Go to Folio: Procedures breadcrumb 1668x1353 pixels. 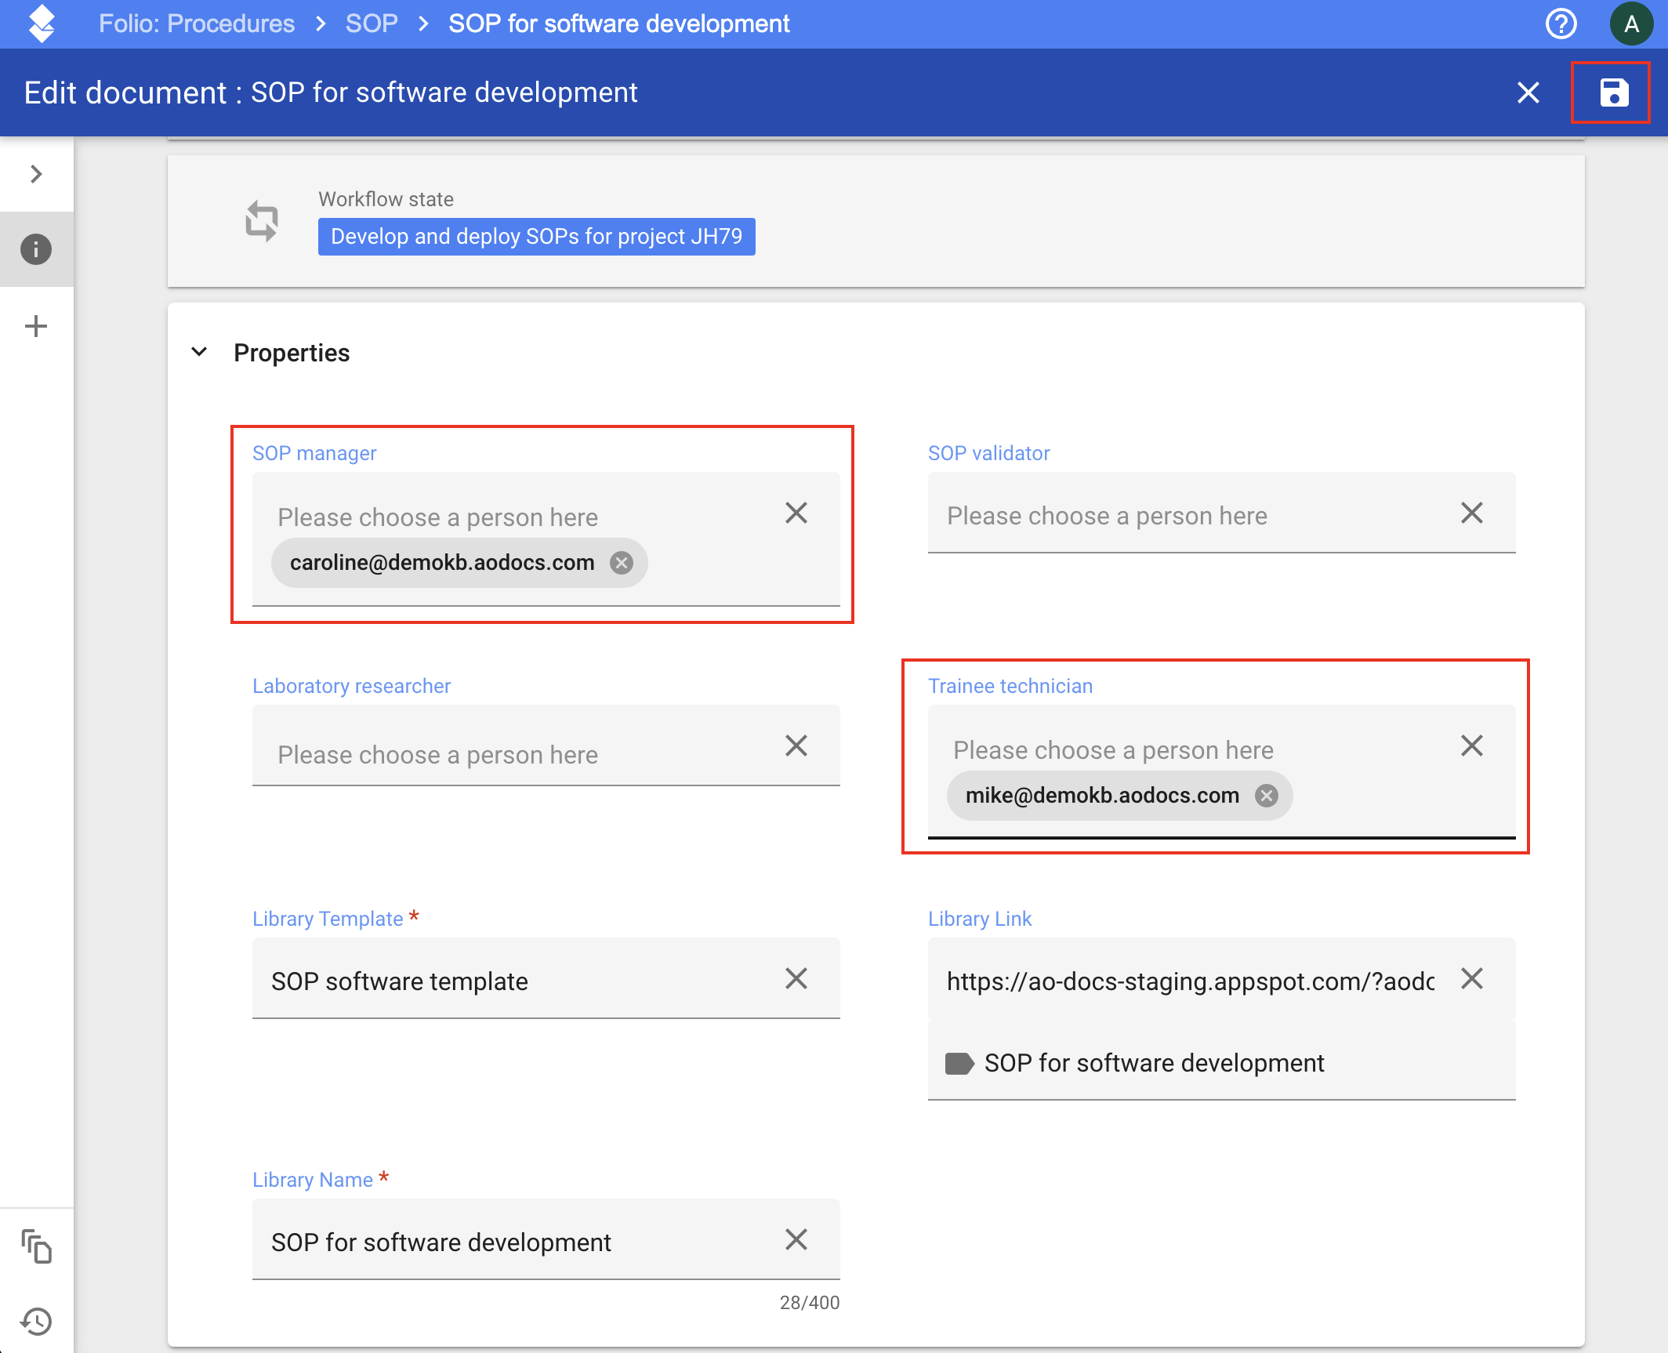(x=197, y=24)
